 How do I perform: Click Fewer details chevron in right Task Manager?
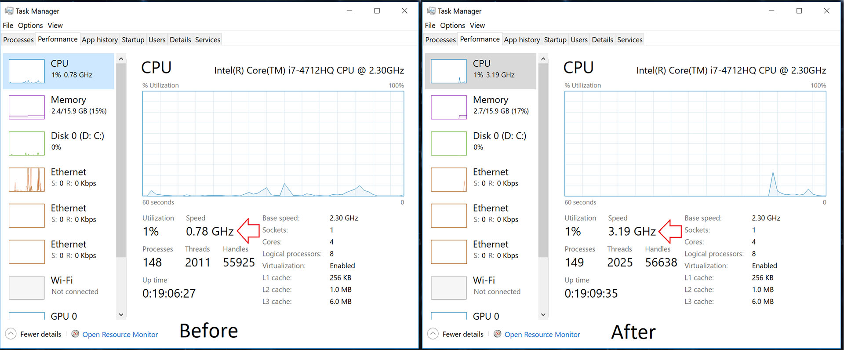coord(433,334)
